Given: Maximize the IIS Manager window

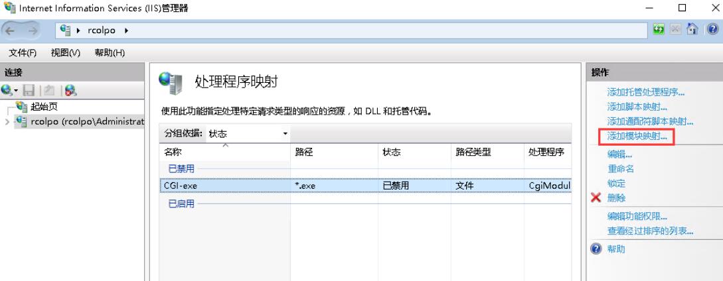Looking at the screenshot, I should click(x=682, y=8).
